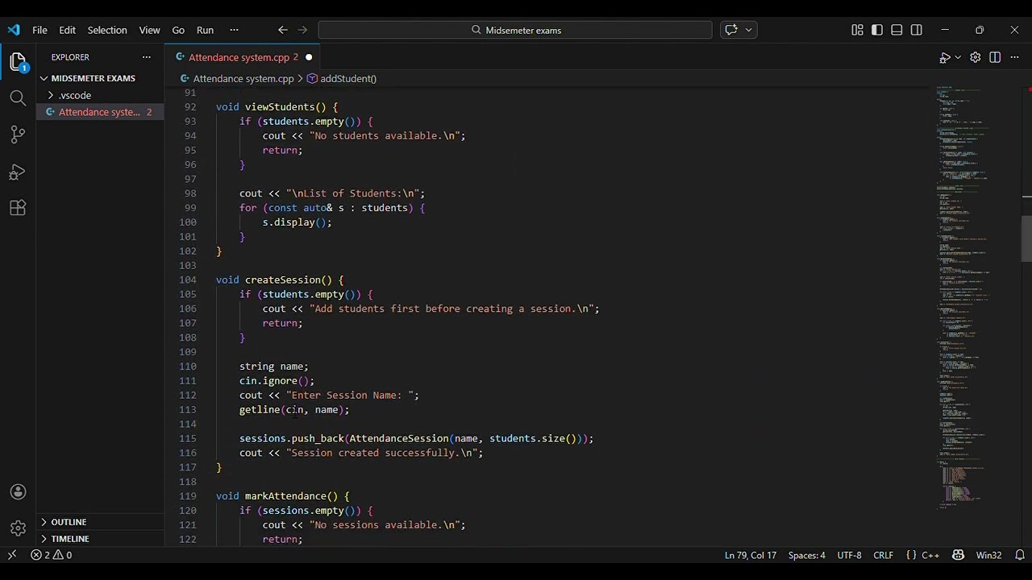This screenshot has height=580, width=1032.
Task: Open the Explorer view in activity bar
Action: pyautogui.click(x=18, y=61)
